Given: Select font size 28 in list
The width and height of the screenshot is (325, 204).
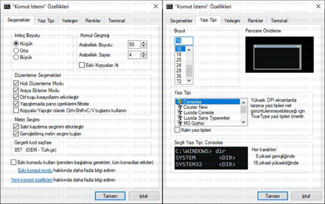Looking at the screenshot, I should (x=181, y=70).
